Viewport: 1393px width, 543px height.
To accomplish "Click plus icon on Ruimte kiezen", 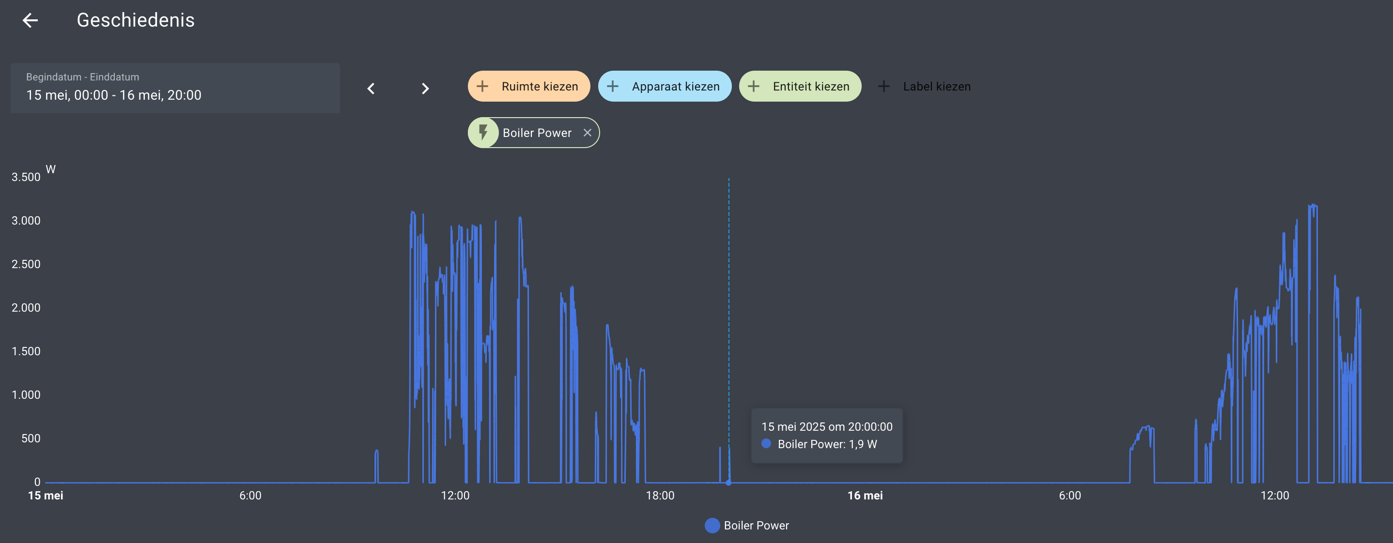I will click(482, 87).
